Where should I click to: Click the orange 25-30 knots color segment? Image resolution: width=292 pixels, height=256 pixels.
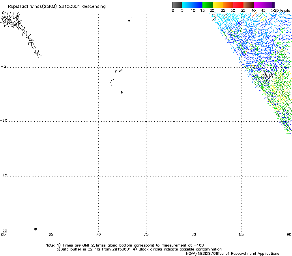228,5
